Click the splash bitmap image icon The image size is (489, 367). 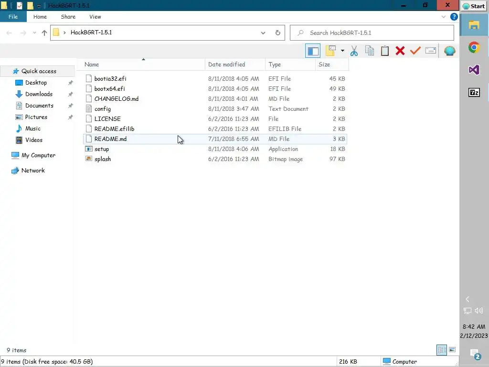click(89, 159)
